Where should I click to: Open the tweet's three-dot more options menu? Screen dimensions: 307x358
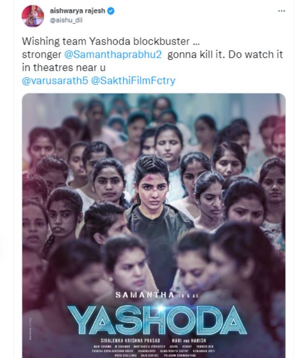(281, 11)
